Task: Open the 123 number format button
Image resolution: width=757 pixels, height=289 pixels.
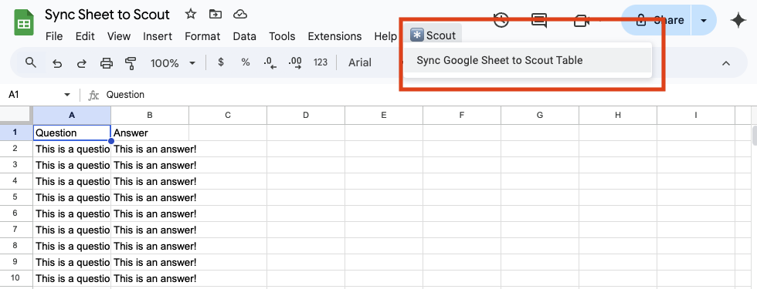Action: coord(320,62)
